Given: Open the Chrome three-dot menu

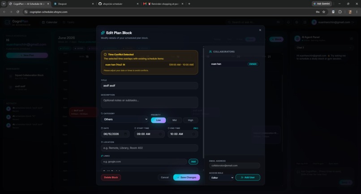Looking at the screenshot, I should (x=357, y=12).
